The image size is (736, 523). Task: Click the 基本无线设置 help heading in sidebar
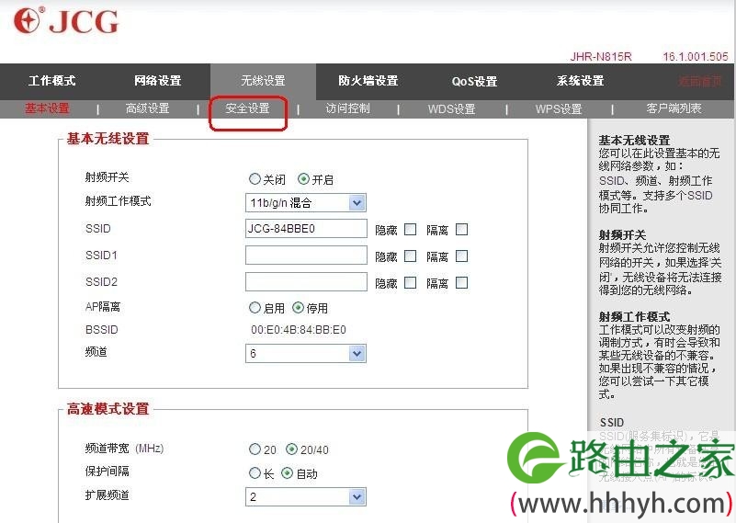point(634,140)
